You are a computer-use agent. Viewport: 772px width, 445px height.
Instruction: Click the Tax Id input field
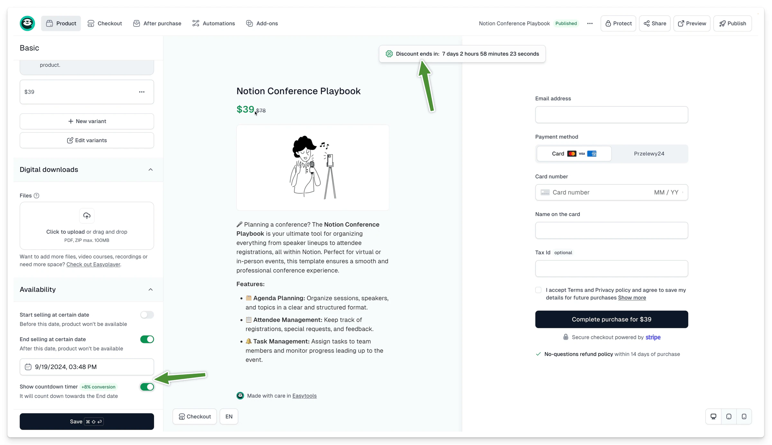pos(611,268)
